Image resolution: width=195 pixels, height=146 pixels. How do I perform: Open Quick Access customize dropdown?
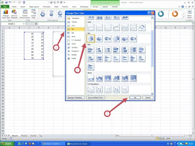click(x=65, y=3)
